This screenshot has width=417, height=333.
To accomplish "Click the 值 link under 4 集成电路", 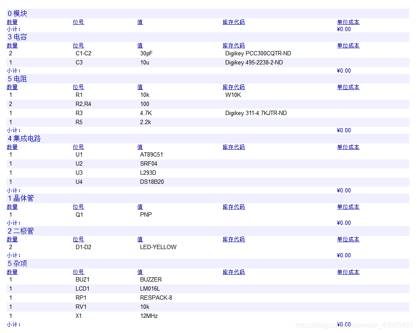I will pyautogui.click(x=140, y=147).
